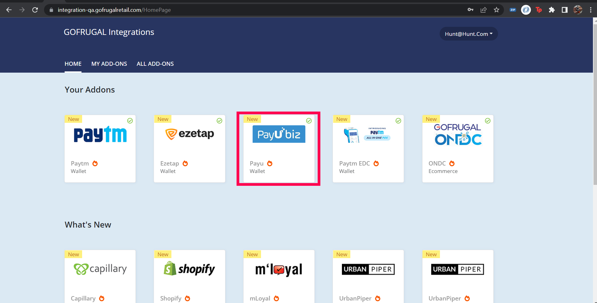Click the Your Addons heading
Viewport: 597px width, 303px height.
coord(90,90)
